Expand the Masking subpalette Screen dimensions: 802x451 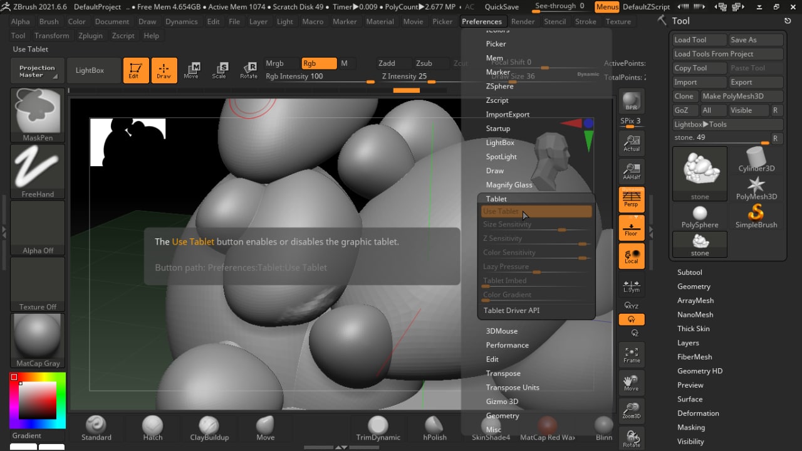tap(690, 428)
